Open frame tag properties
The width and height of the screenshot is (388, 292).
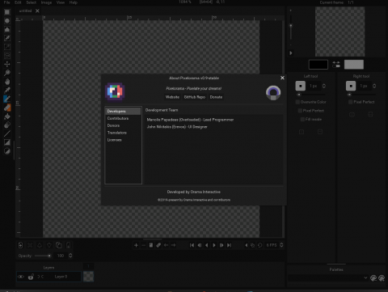tap(158, 245)
